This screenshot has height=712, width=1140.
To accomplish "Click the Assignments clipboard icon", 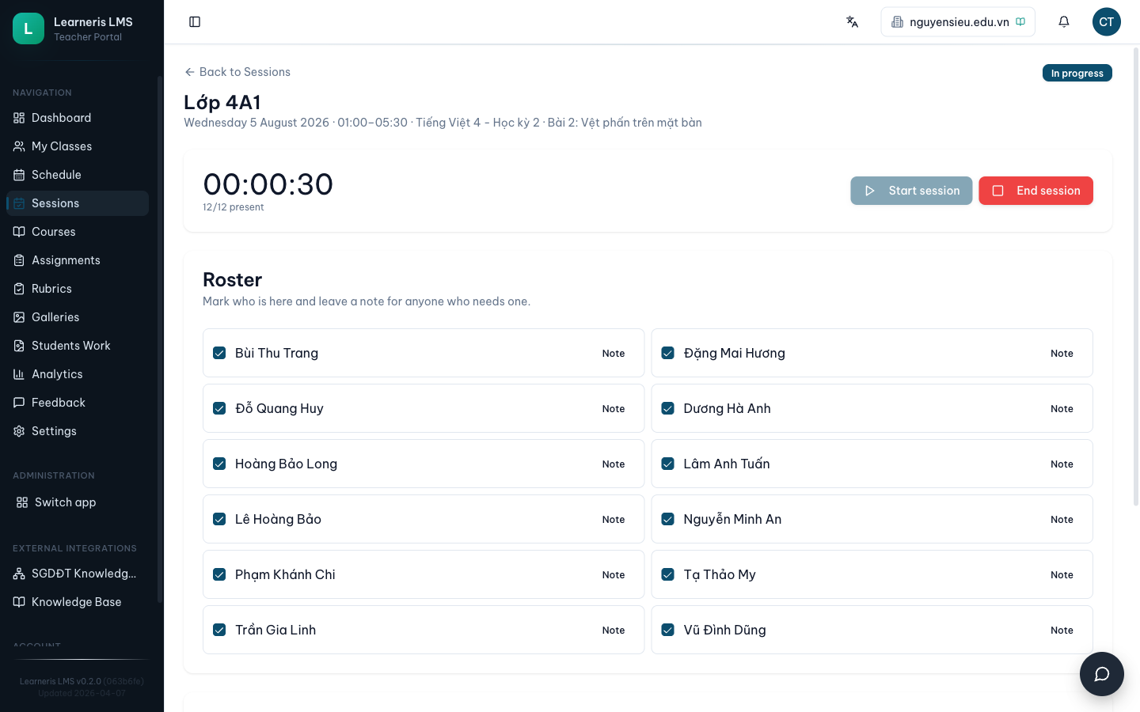I will (19, 260).
